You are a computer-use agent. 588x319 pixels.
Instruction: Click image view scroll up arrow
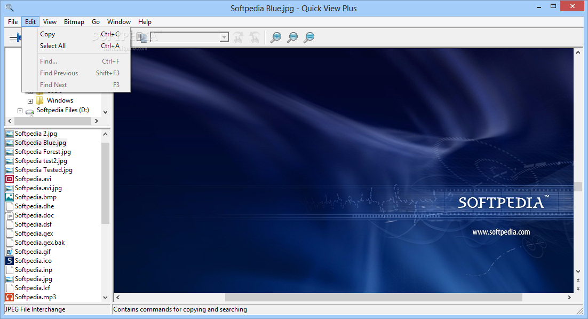[x=578, y=52]
